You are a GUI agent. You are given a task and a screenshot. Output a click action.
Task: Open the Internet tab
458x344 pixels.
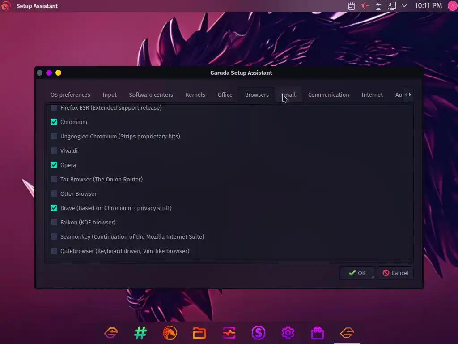372,95
